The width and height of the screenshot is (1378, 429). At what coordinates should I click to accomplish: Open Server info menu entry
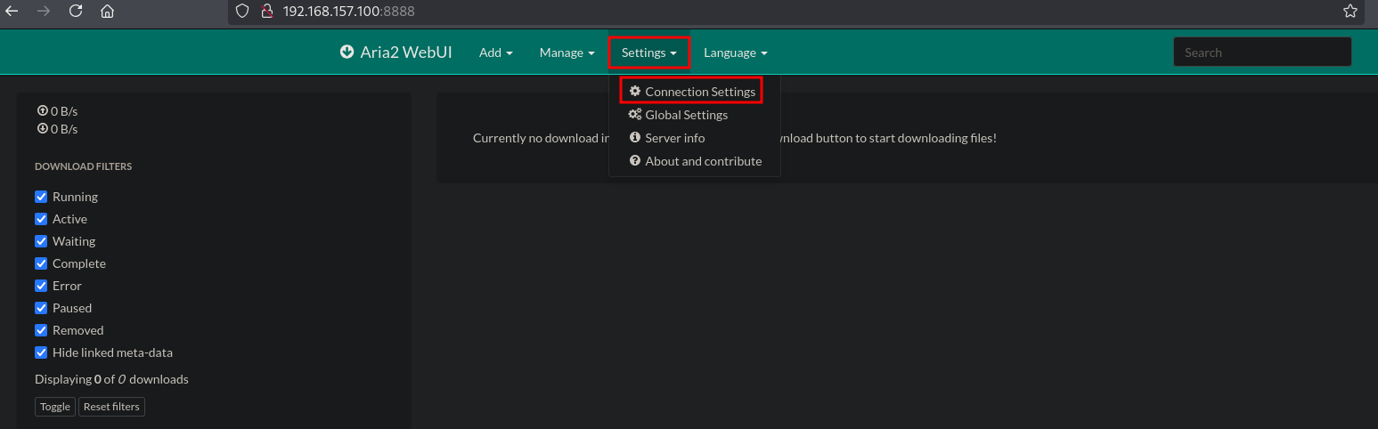(x=674, y=138)
